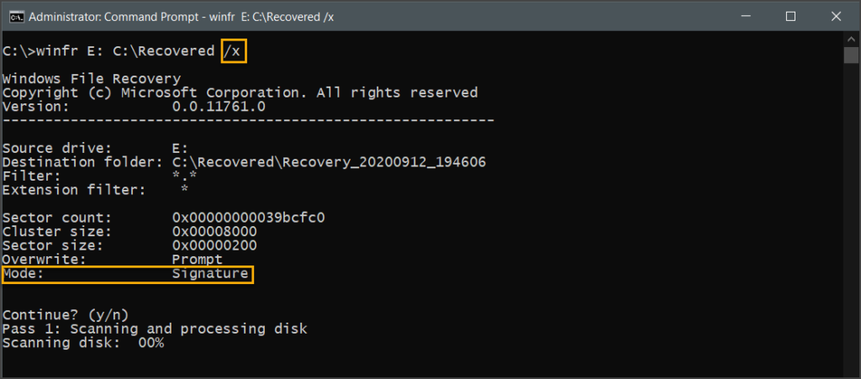861x379 pixels.
Task: Click the Cluster size value 0x00008000
Action: point(214,231)
